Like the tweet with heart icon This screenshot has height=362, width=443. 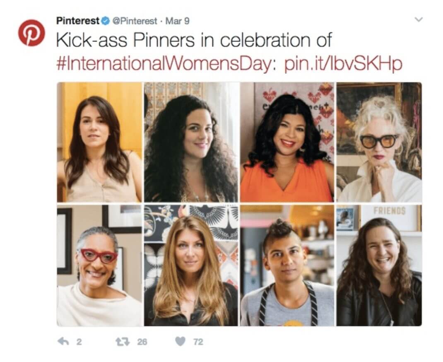point(180,341)
